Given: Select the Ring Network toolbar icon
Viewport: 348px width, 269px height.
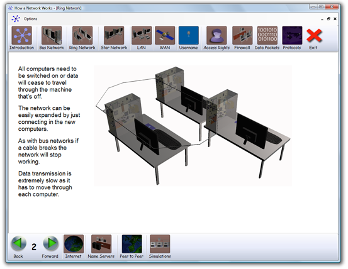Looking at the screenshot, I should (82, 35).
